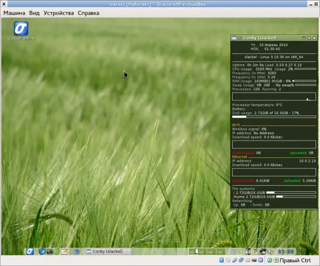Click the dark display indicator in VirtualBox status bar
The height and width of the screenshot is (266, 320).
(x=254, y=260)
